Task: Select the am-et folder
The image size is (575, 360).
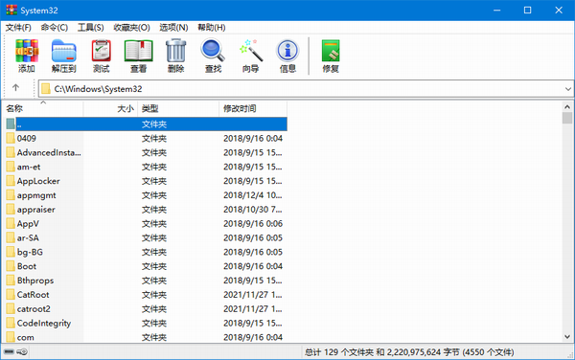Action: pos(29,167)
